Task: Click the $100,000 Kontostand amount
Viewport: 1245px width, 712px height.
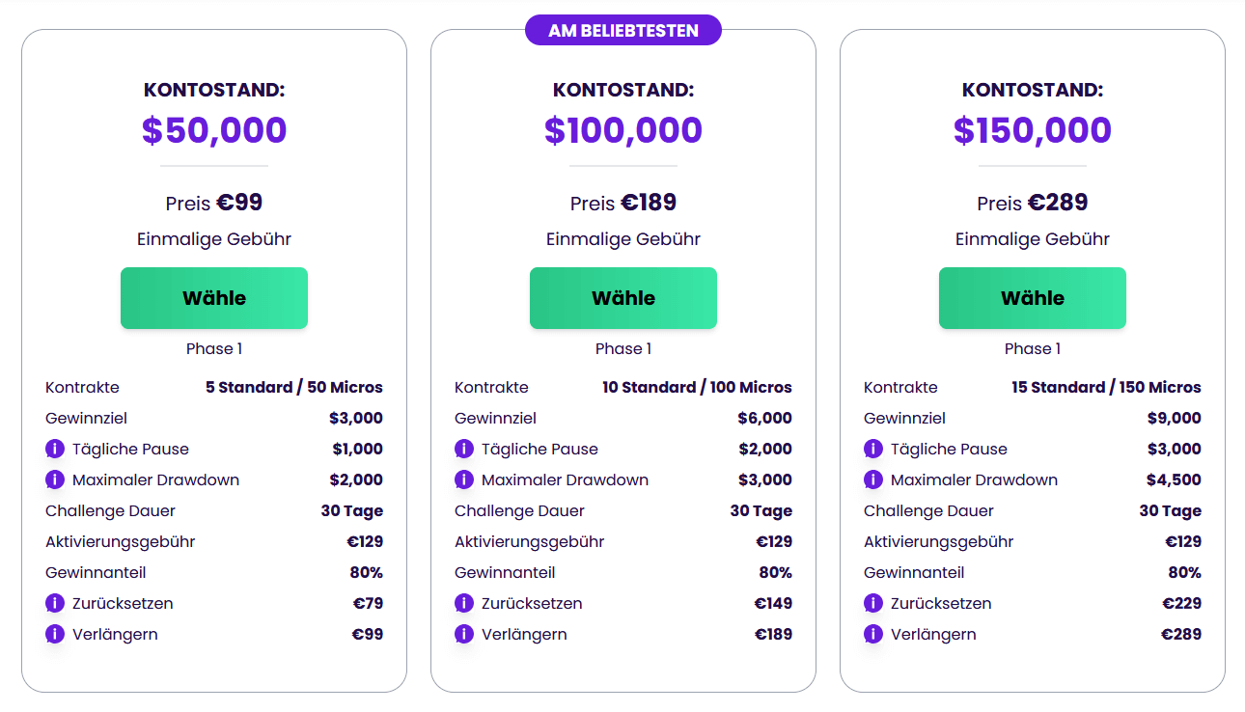Action: click(623, 130)
